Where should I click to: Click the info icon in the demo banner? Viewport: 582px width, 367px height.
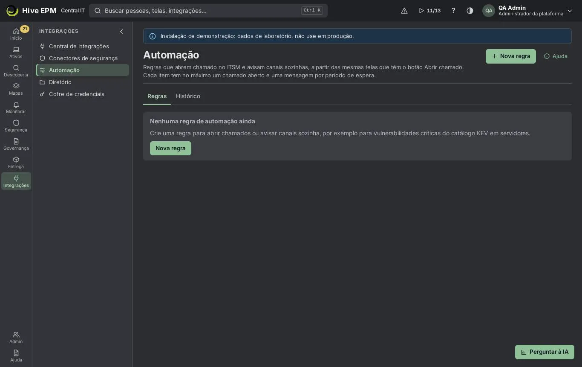click(x=153, y=36)
